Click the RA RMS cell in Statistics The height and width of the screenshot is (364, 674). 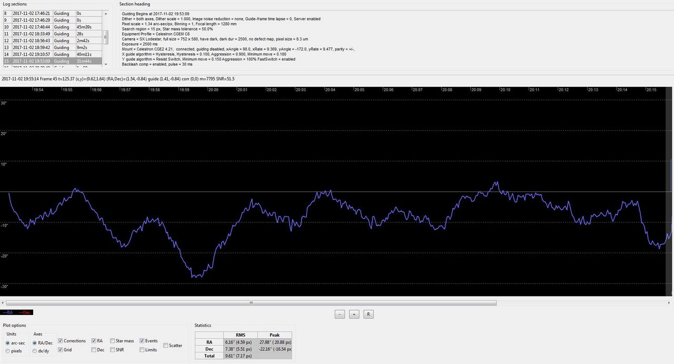(240, 342)
